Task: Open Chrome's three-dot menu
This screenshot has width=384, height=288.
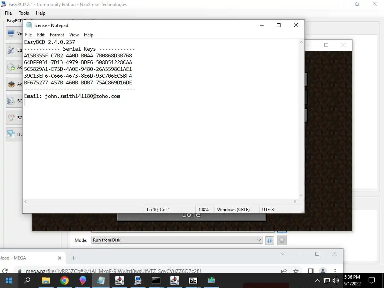Action: click(335, 271)
